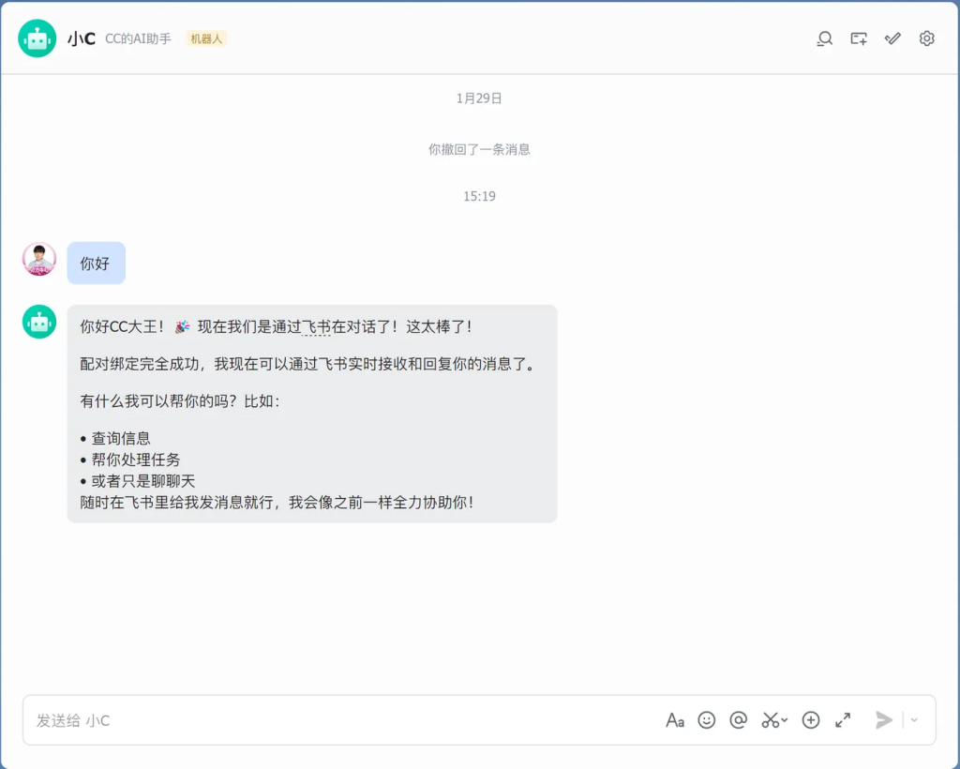Click the @ mention icon

738,720
